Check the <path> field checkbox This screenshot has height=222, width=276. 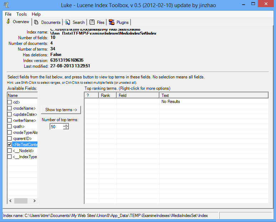coord(10,127)
